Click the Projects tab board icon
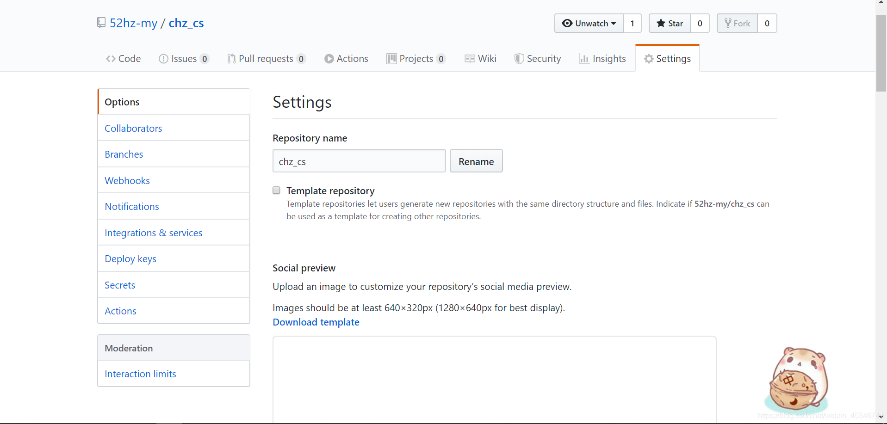 [391, 59]
